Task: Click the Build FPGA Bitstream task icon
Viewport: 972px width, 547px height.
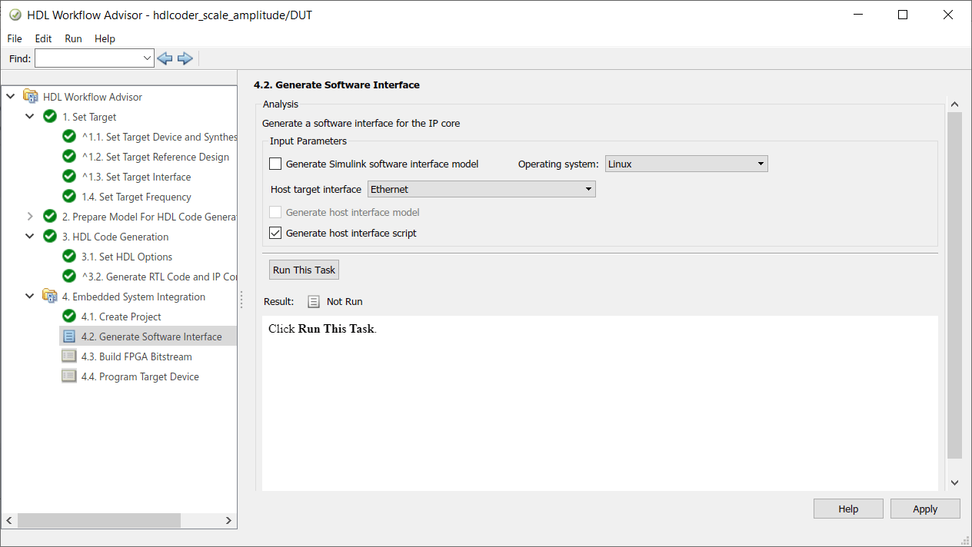Action: click(69, 356)
